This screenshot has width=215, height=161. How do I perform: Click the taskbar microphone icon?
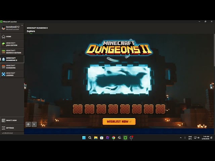[185, 138]
